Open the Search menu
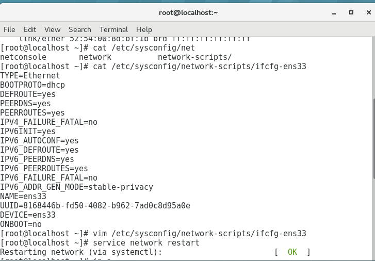Image resolution: width=375 pixels, height=261 pixels. pyautogui.click(x=80, y=29)
